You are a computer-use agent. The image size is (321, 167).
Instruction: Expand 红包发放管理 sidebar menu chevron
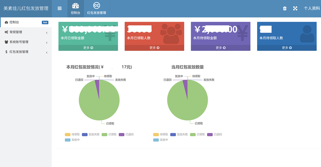pos(47,52)
